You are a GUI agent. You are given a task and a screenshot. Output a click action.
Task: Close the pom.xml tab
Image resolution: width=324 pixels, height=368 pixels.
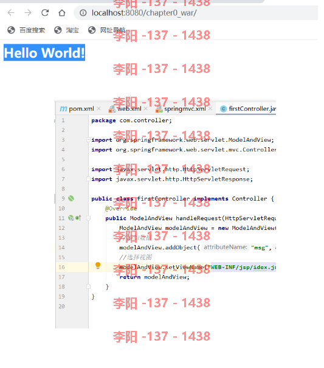98,109
